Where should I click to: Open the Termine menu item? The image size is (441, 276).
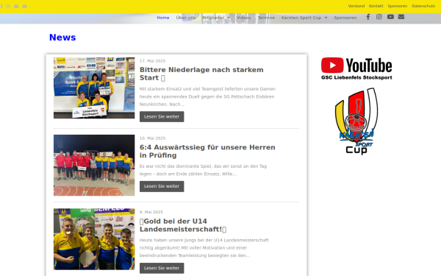[x=266, y=18]
